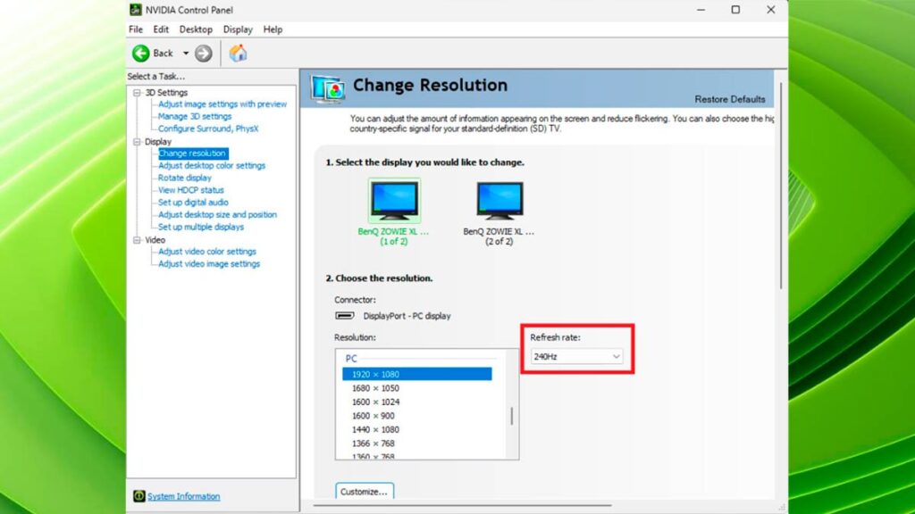Open the Help menu
This screenshot has height=514, width=915.
pos(273,29)
